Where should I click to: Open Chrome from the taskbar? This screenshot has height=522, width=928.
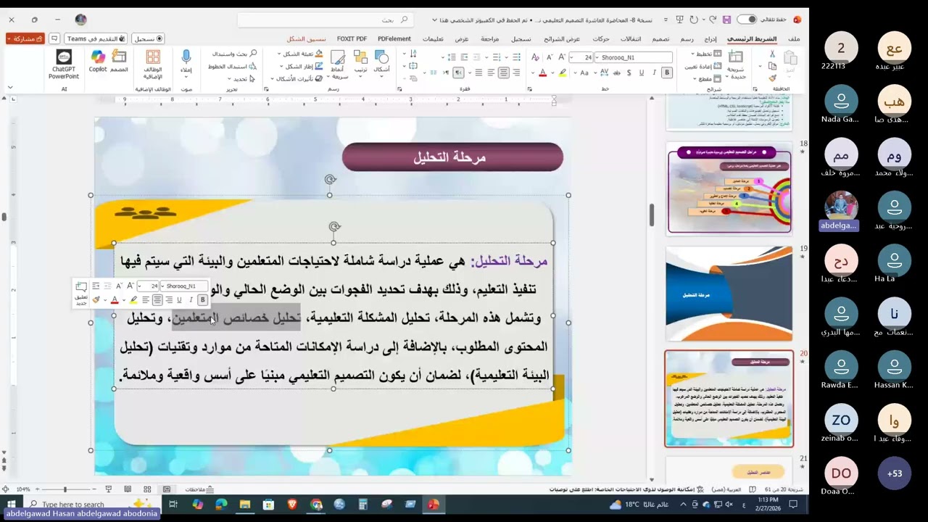(x=316, y=505)
